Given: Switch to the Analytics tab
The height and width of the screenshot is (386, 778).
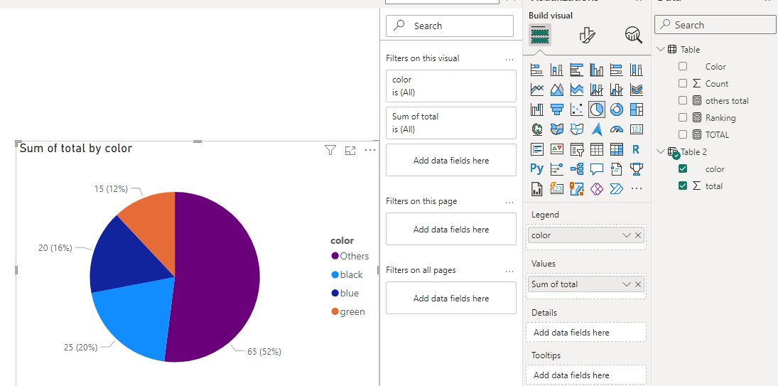Looking at the screenshot, I should (x=634, y=35).
